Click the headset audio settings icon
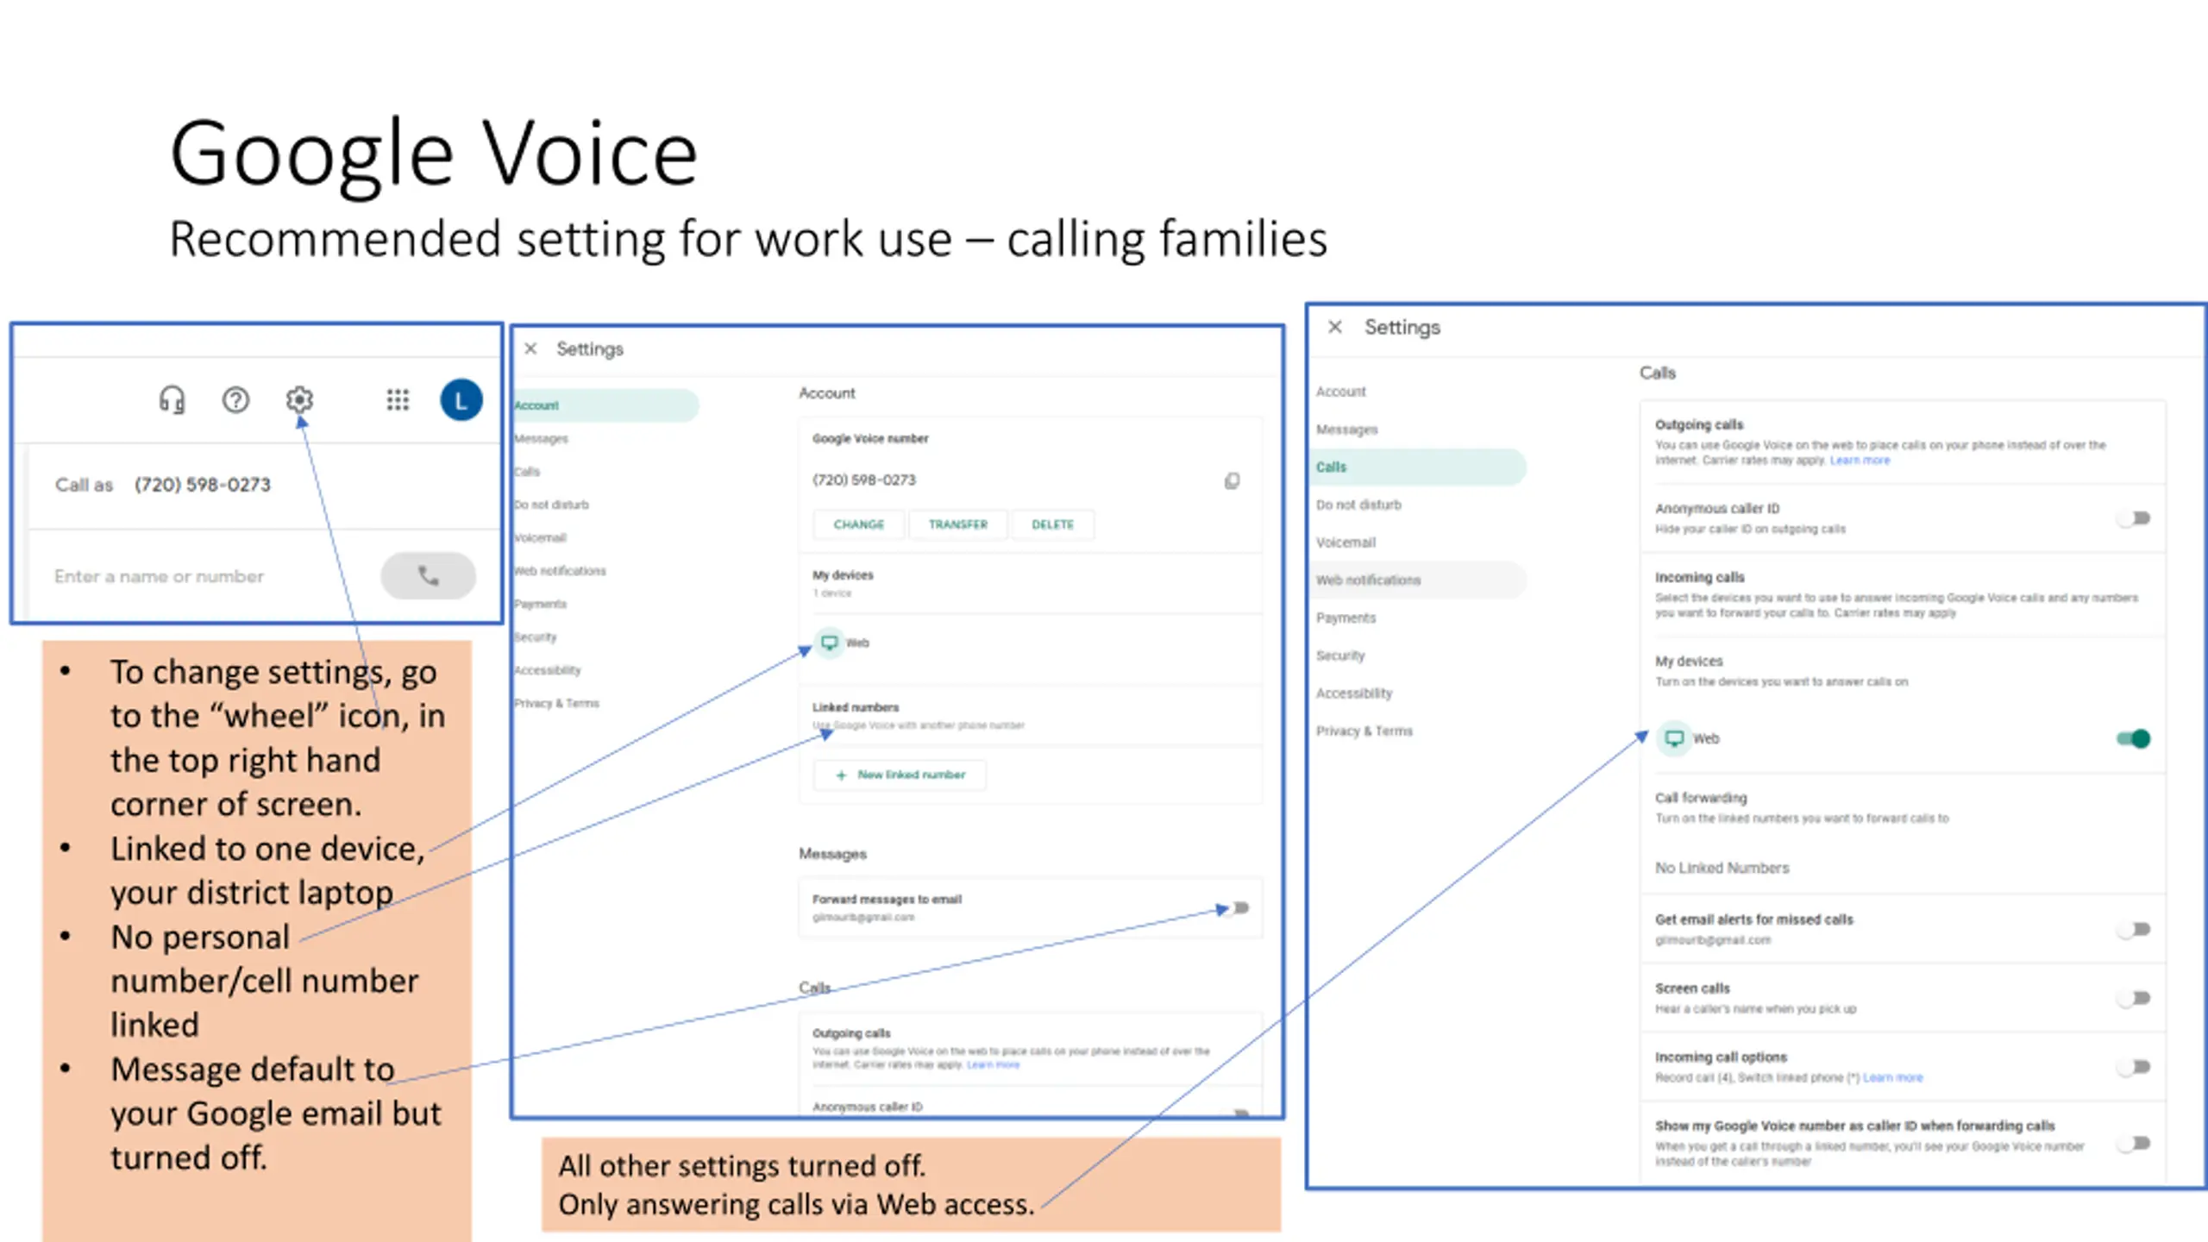 tap(172, 400)
